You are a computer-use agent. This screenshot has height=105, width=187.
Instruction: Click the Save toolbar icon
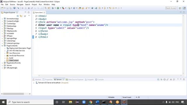[x=8, y=8]
